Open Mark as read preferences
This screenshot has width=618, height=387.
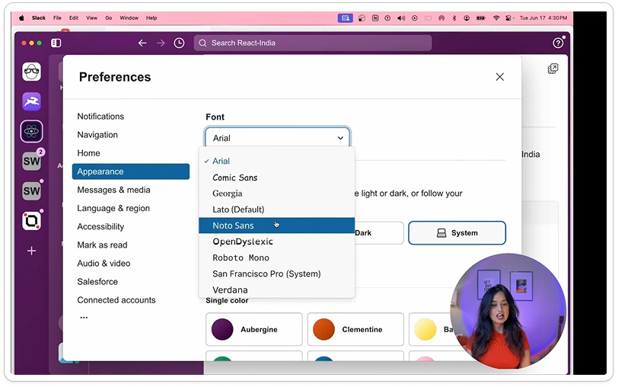[x=130, y=245]
